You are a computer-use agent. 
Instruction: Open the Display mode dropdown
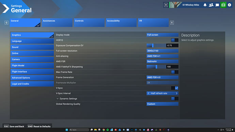click(x=162, y=35)
